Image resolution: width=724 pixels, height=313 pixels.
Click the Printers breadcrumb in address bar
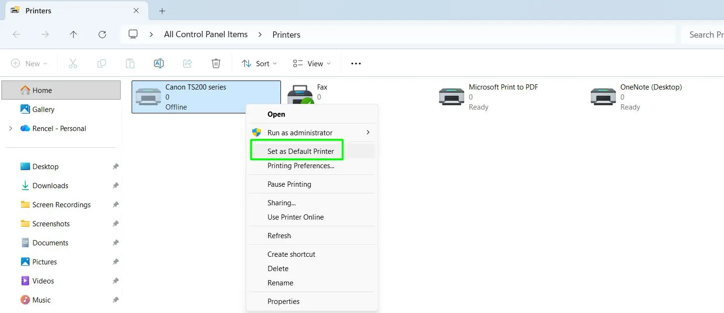pos(286,34)
